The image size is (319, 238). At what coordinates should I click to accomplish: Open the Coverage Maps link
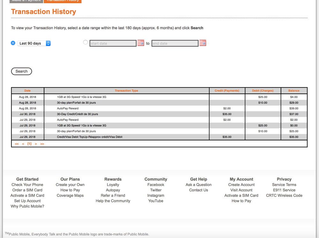[x=70, y=196]
